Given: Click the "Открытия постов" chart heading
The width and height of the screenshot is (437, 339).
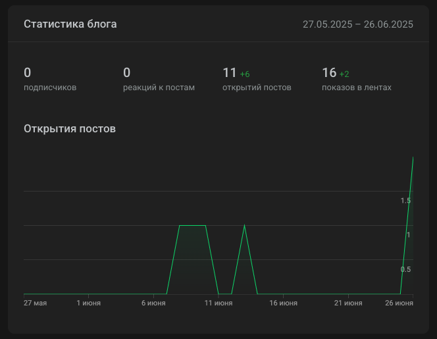Looking at the screenshot, I should tap(70, 128).
